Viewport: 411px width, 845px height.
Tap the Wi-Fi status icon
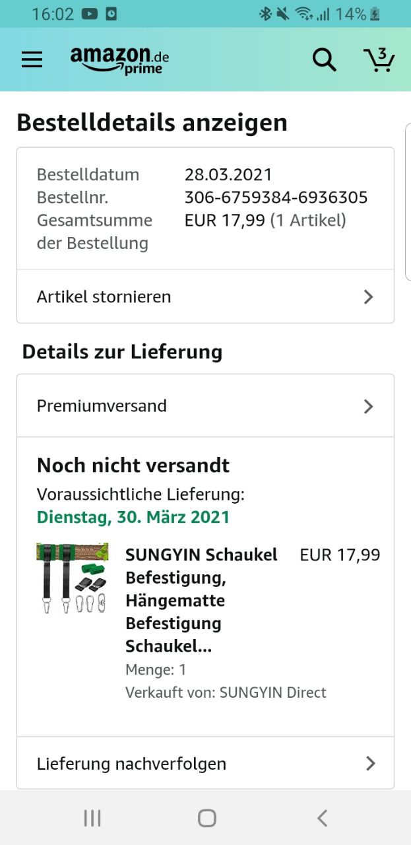[303, 13]
